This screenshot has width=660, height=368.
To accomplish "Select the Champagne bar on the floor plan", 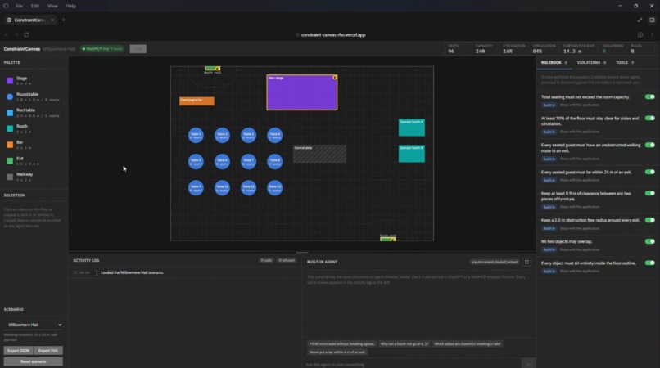I will pos(197,101).
